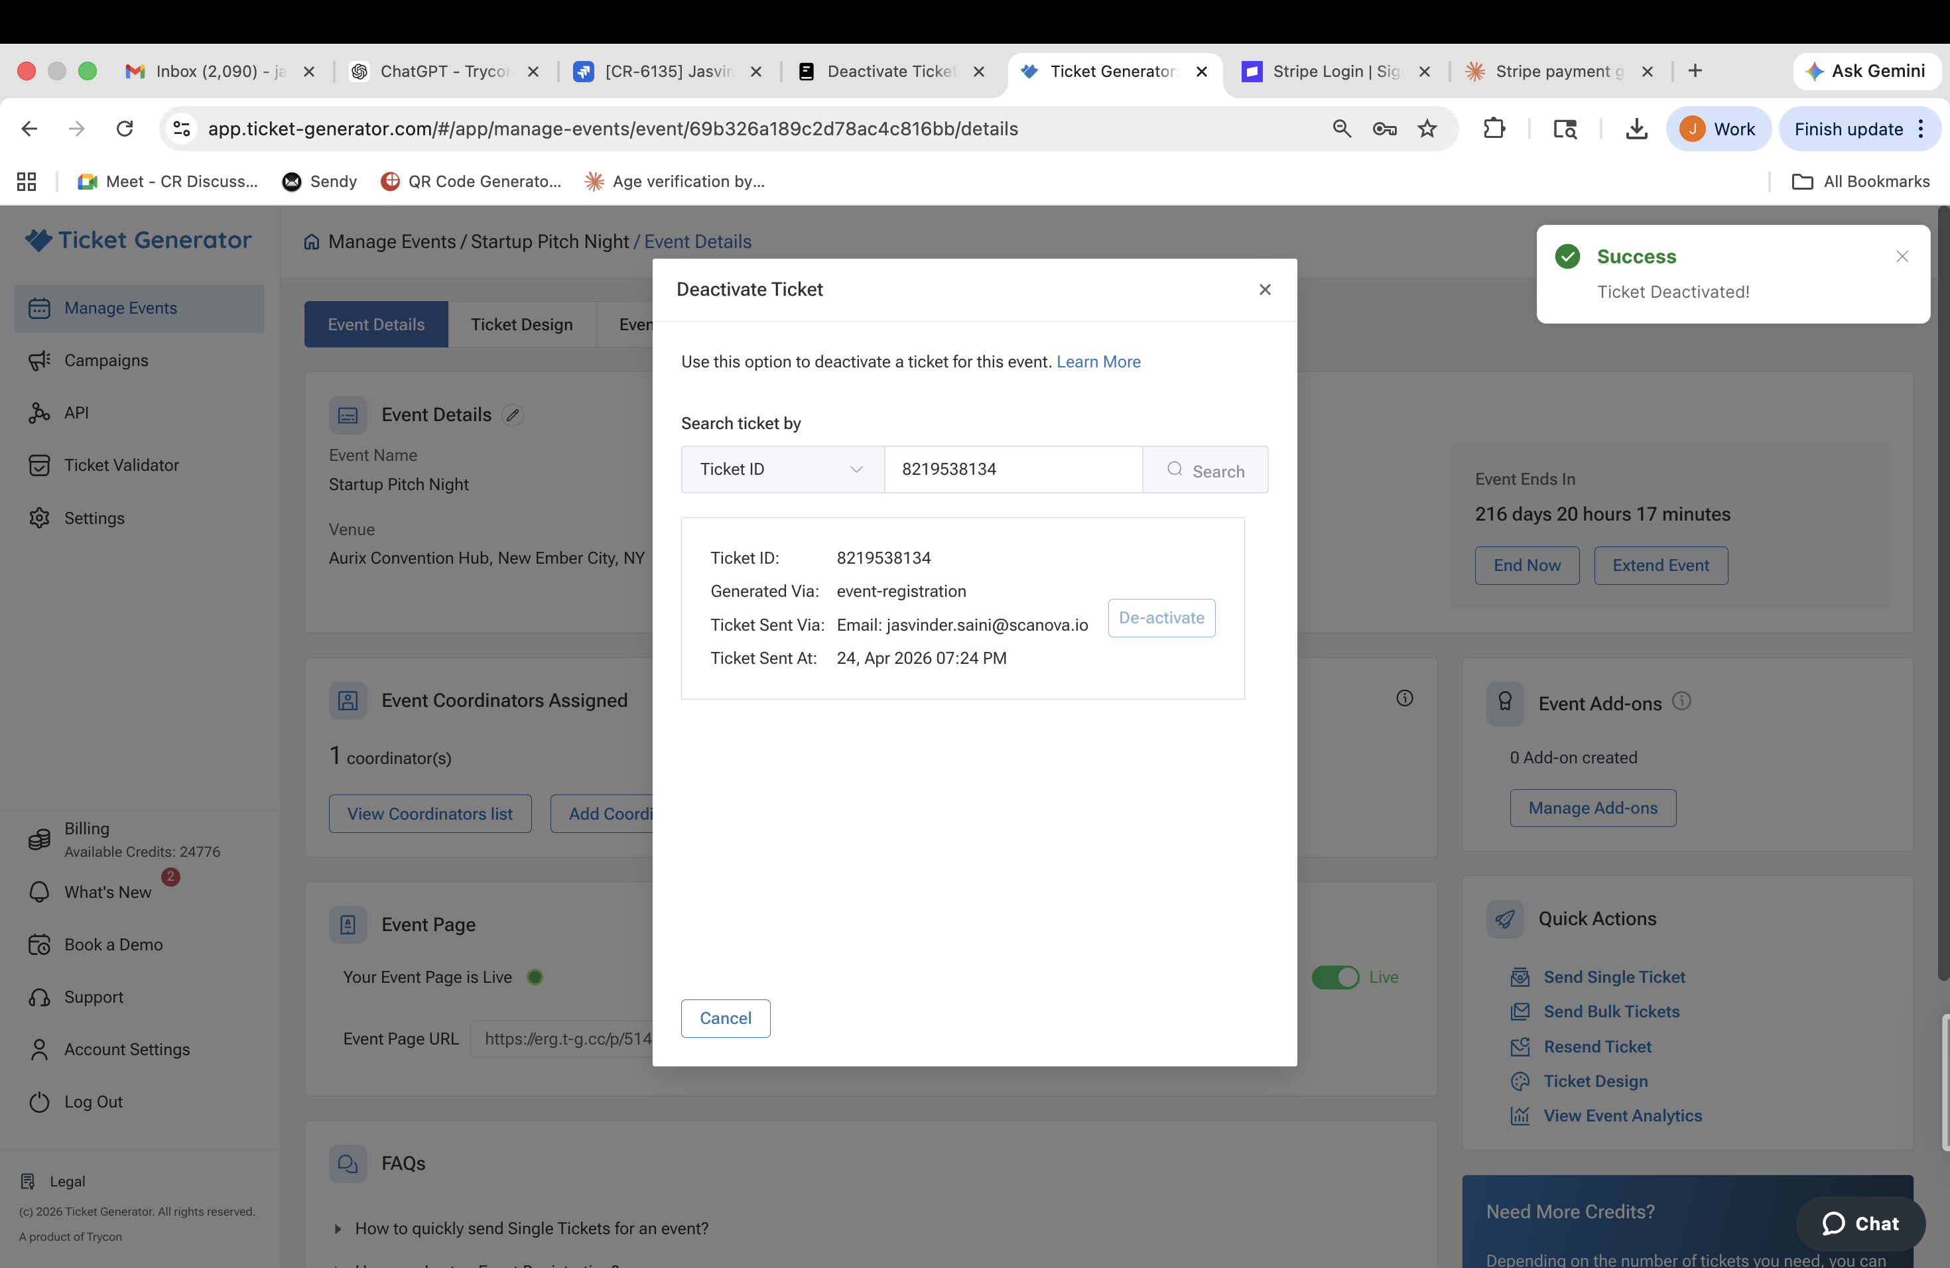Viewport: 1950px width, 1268px height.
Task: Open the Ticket ID search-by dropdown
Action: click(783, 470)
